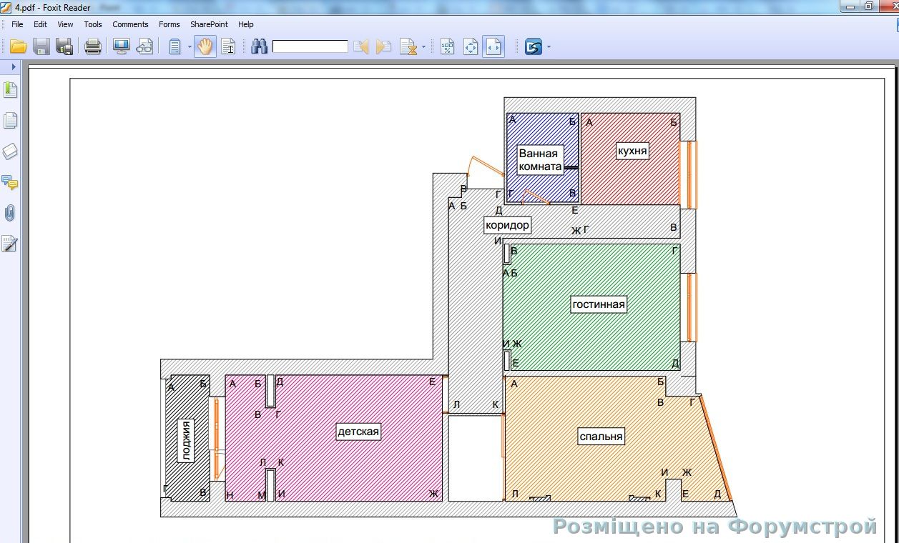The height and width of the screenshot is (543, 899).
Task: Open the Attachments paperclip panel
Action: pyautogui.click(x=10, y=213)
